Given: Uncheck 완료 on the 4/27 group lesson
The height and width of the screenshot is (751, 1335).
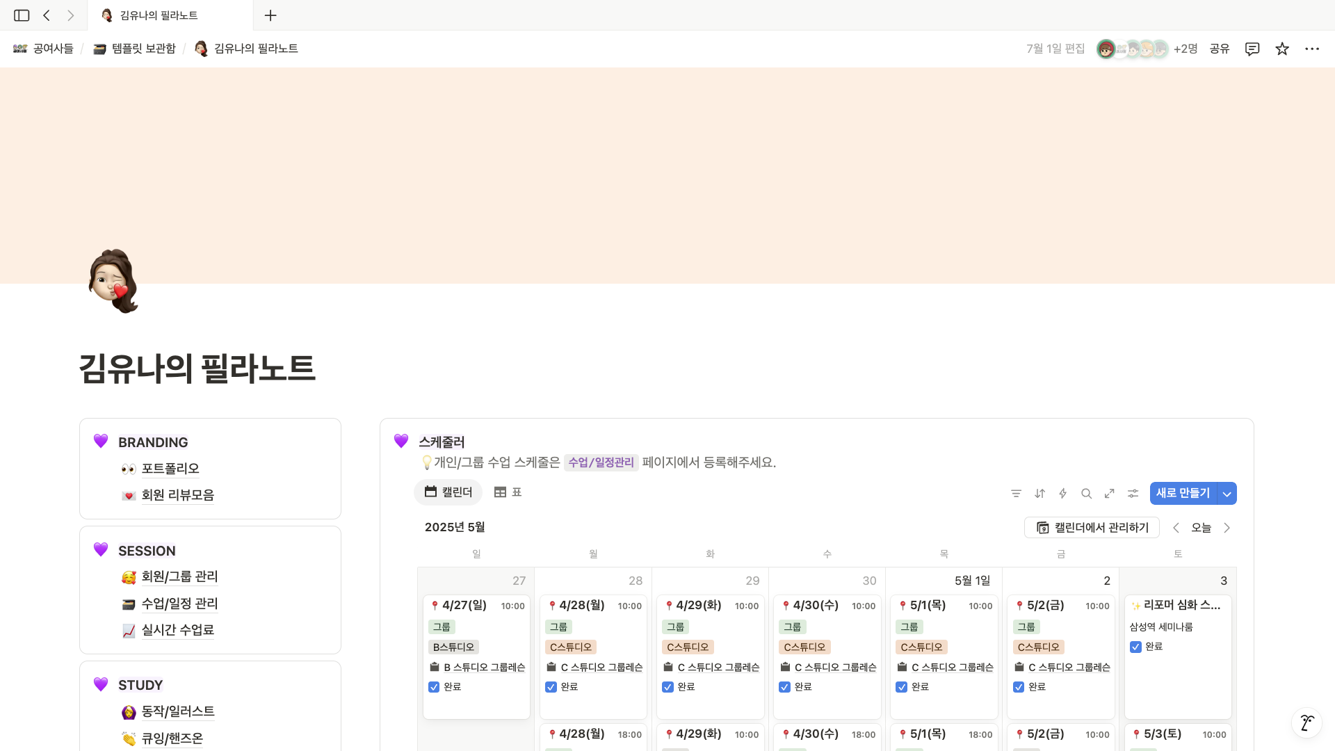Looking at the screenshot, I should coord(434,687).
